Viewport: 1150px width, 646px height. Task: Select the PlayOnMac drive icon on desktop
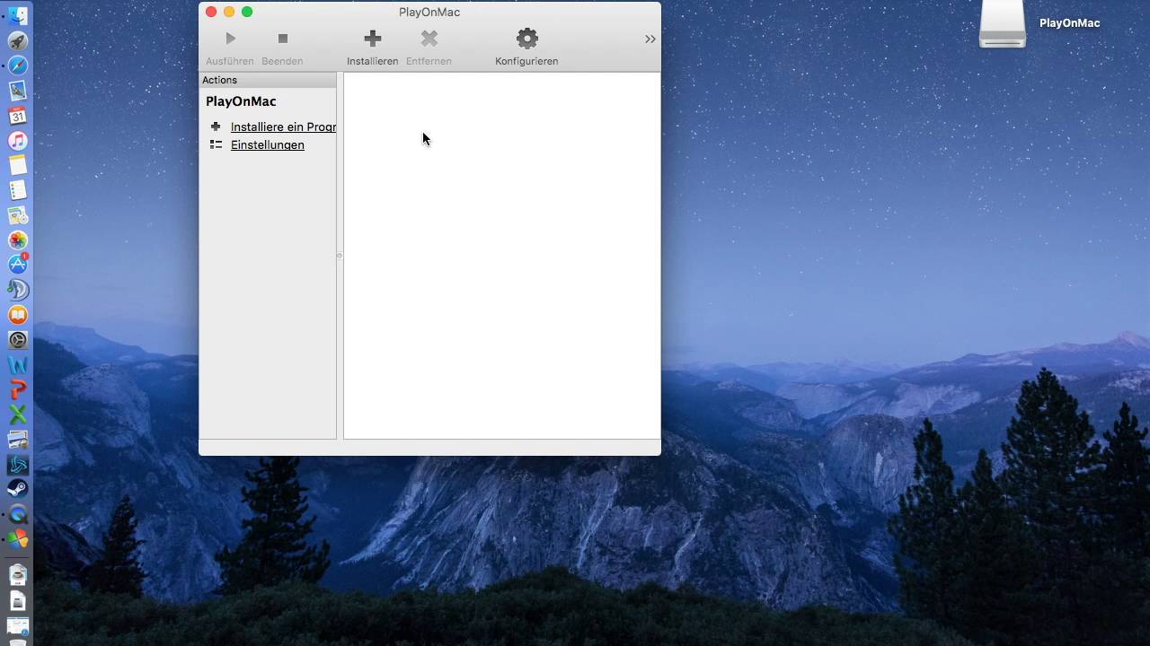(1002, 23)
